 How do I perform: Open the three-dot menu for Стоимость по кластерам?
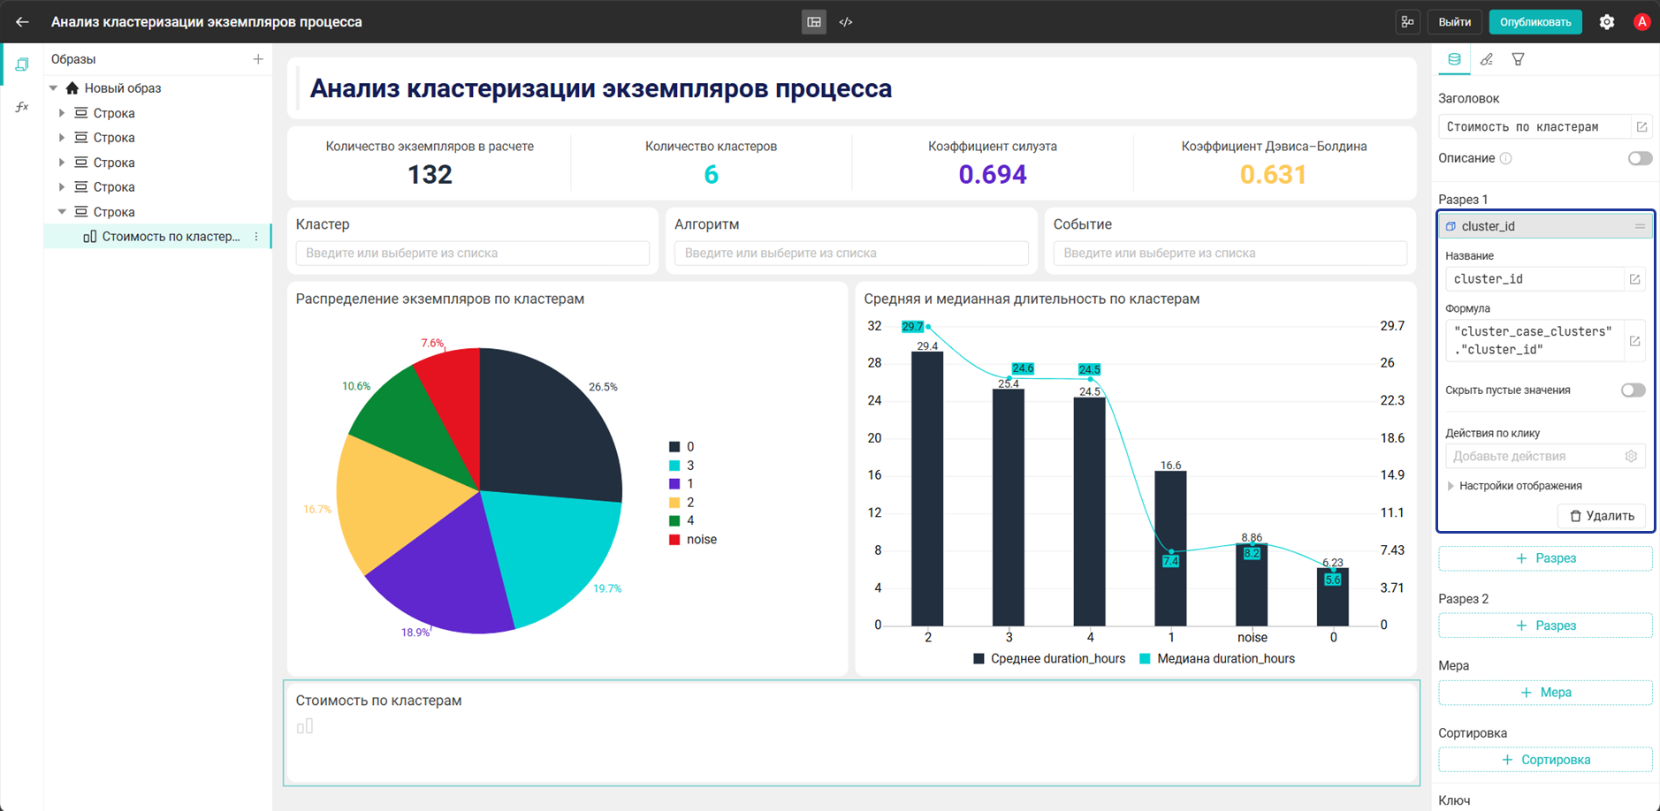(256, 237)
